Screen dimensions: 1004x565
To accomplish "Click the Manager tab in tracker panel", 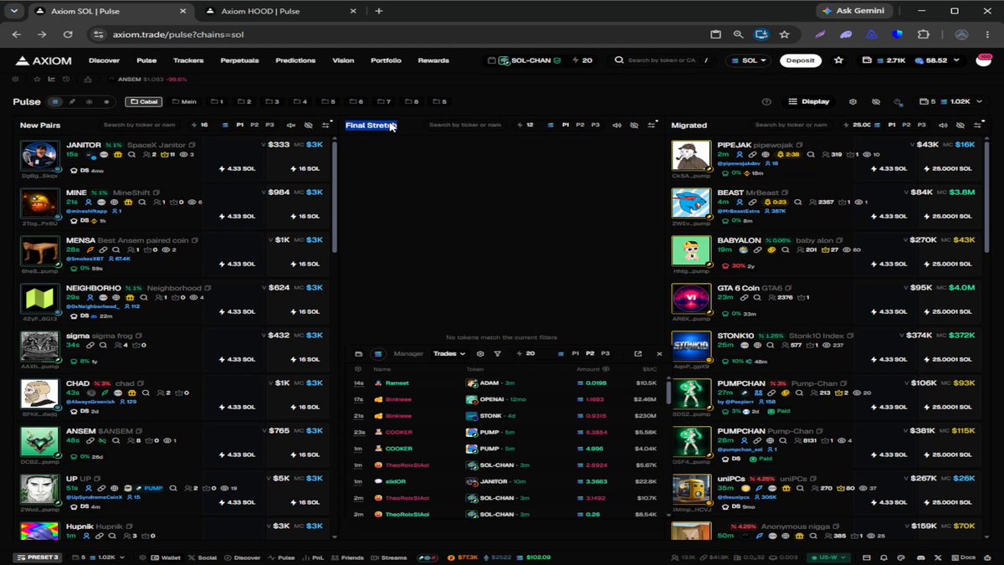I will tap(408, 353).
